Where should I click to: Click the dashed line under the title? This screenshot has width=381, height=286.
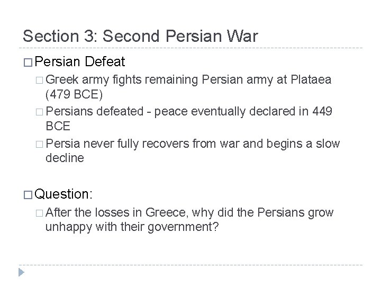click(x=190, y=48)
